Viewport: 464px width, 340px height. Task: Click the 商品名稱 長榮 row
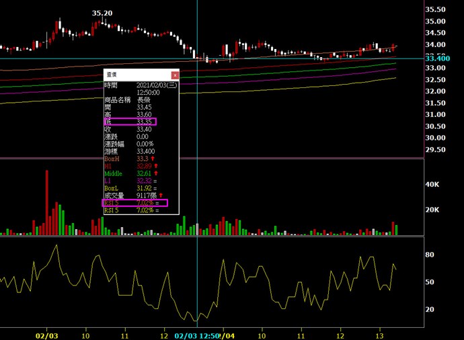[x=134, y=99]
